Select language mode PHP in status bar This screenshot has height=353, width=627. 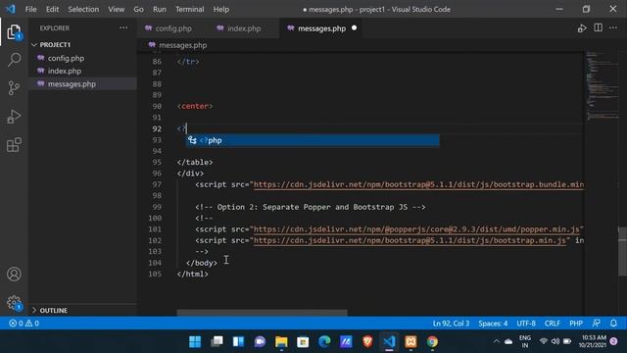pyautogui.click(x=576, y=323)
